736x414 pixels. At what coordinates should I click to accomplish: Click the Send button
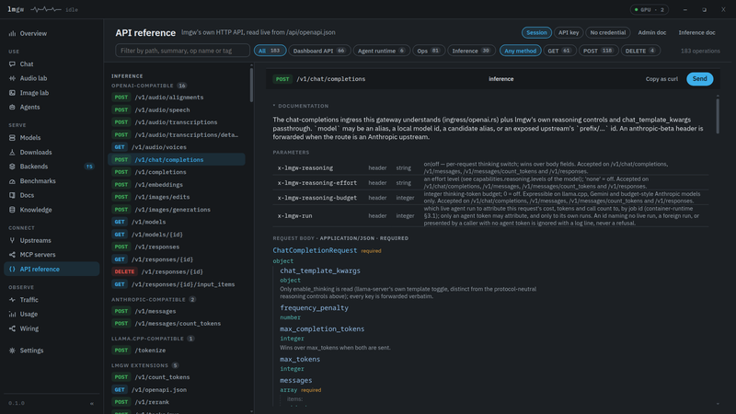pos(699,79)
